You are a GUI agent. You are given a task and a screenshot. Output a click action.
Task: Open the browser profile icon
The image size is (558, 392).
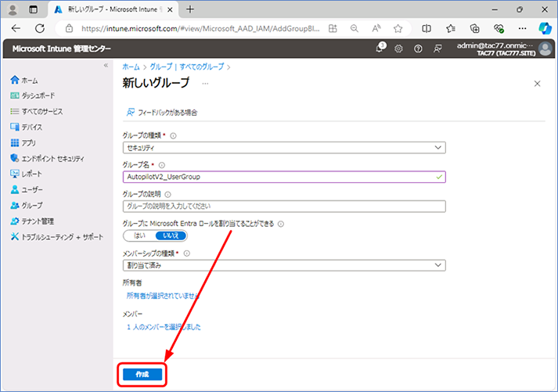tap(13, 9)
